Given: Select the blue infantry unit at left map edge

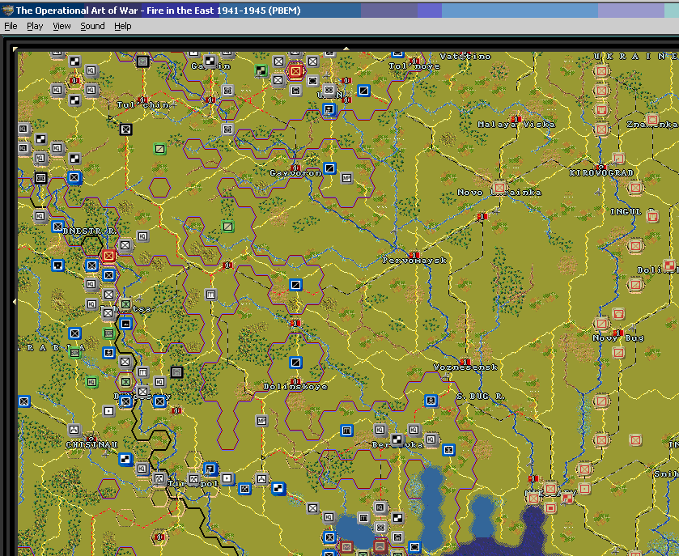Looking at the screenshot, I should pyautogui.click(x=23, y=401).
